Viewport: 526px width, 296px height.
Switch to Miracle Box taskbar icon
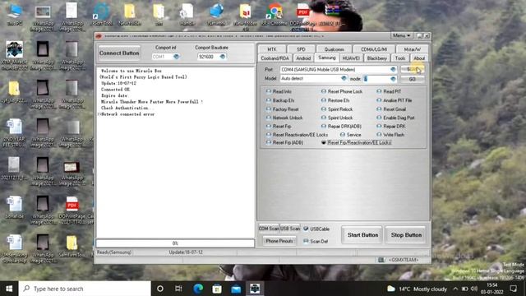[255, 289]
